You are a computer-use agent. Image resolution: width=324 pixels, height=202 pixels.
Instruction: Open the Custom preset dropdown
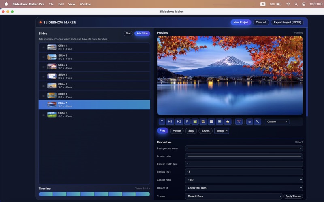277,122
